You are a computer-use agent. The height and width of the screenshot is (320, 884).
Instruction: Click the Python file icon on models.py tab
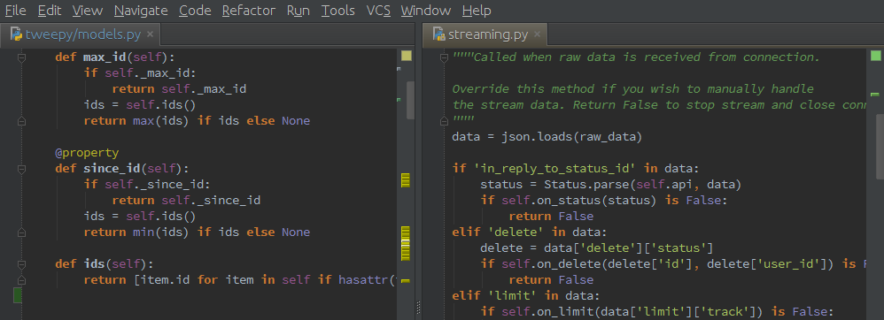16,34
